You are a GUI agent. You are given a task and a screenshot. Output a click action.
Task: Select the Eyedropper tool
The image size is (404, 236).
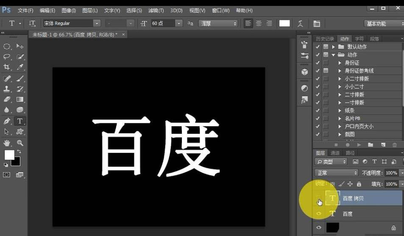(20, 67)
